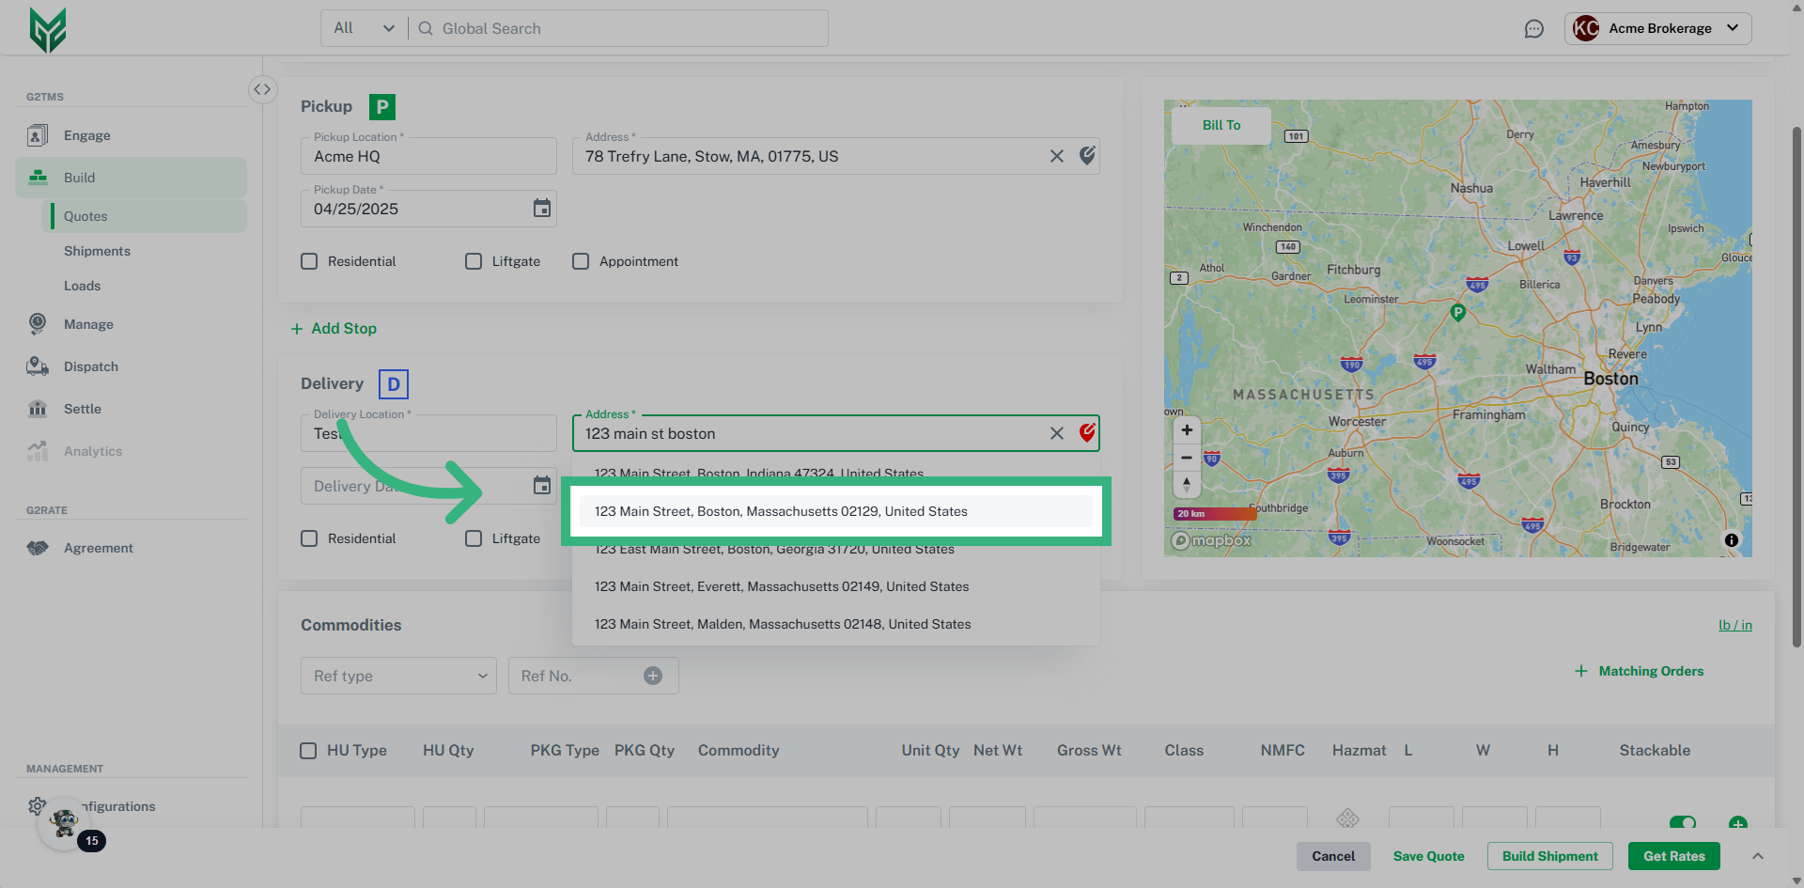Zoom out on the map
The image size is (1804, 888).
[x=1187, y=458]
